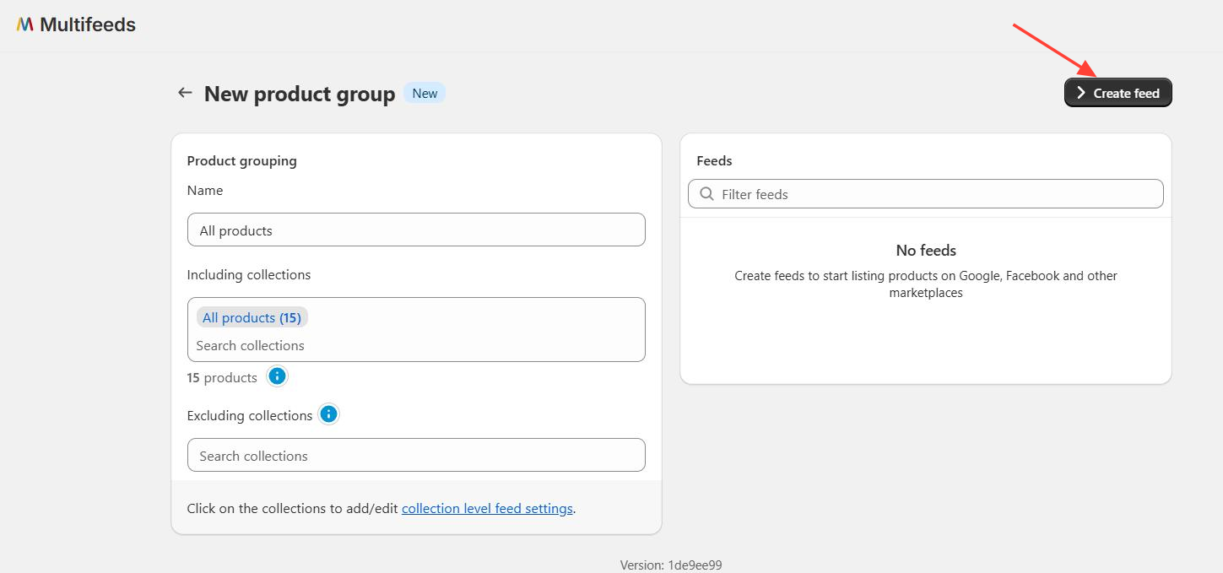Open collection level feed settings link

487,508
